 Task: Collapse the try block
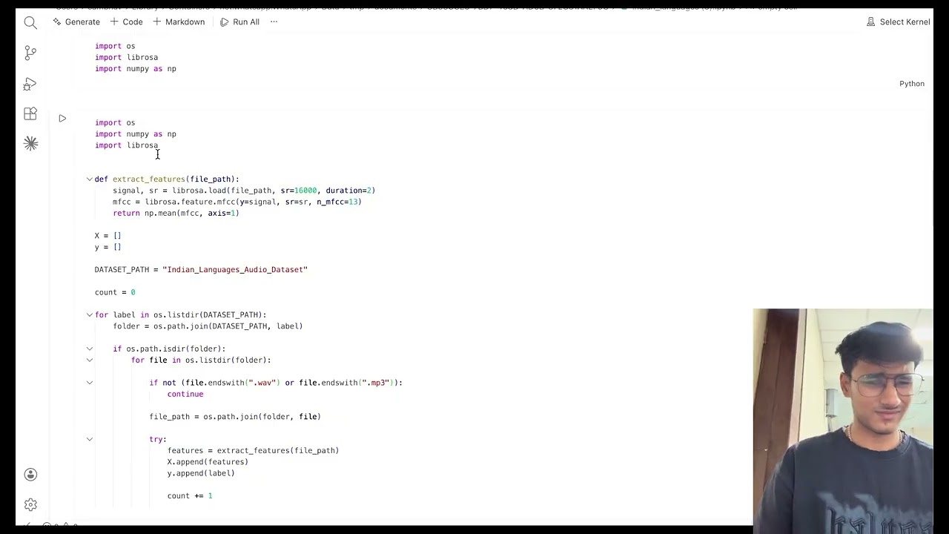(90, 439)
